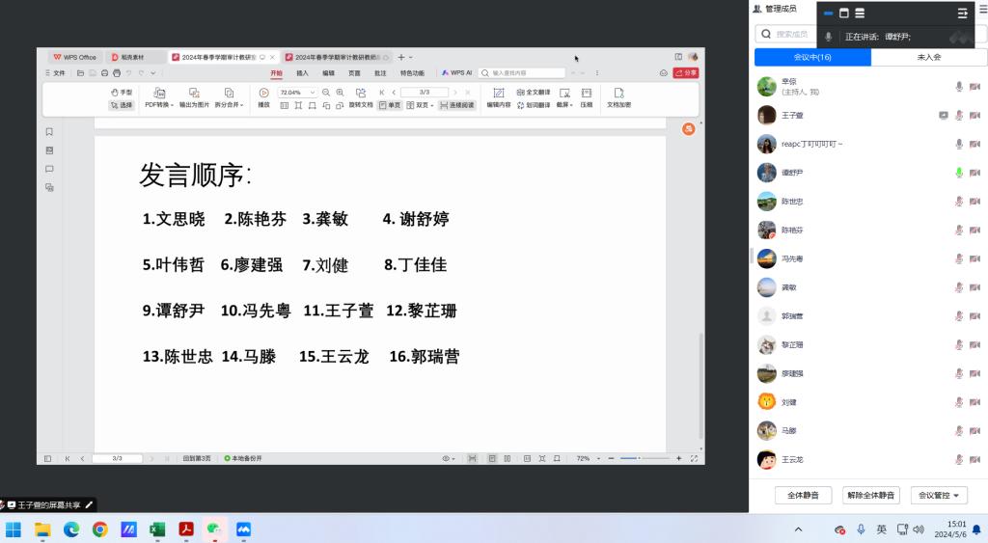Click the 输出为图片 export as image icon
The width and height of the screenshot is (988, 543).
(x=194, y=93)
